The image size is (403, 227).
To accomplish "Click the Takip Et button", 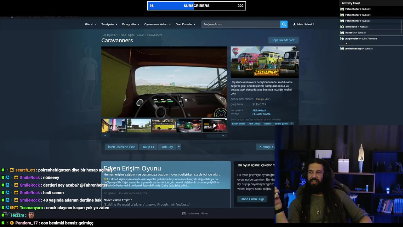I will pyautogui.click(x=148, y=147).
